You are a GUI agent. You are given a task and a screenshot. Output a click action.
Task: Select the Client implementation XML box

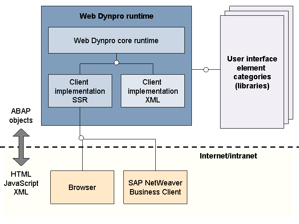click(153, 91)
